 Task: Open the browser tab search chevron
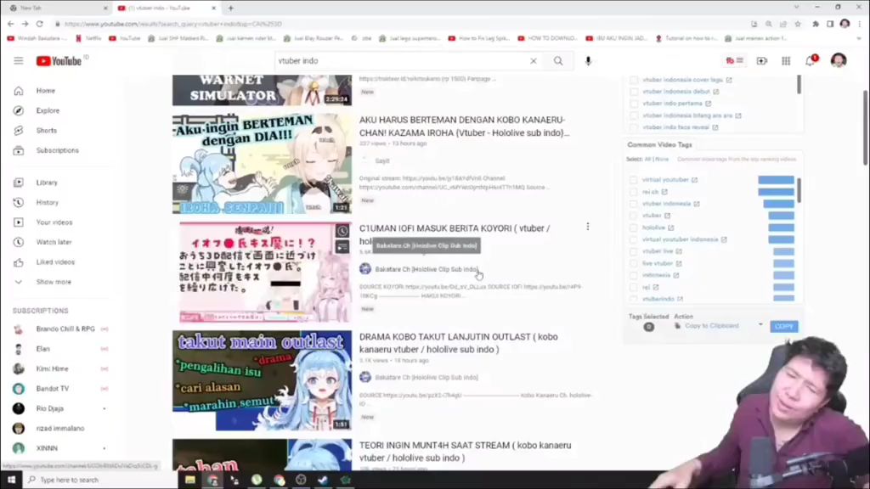[x=796, y=8]
